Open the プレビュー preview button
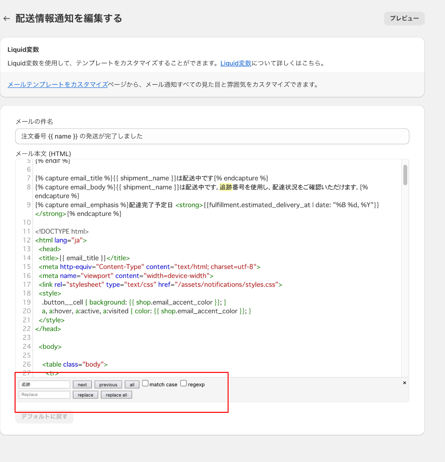 [404, 18]
